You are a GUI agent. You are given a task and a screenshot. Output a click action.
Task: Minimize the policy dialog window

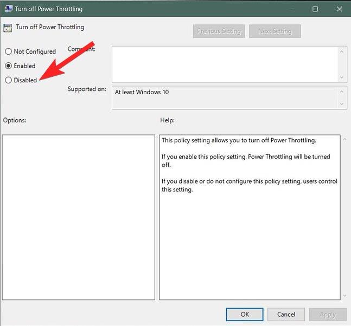[x=291, y=9]
